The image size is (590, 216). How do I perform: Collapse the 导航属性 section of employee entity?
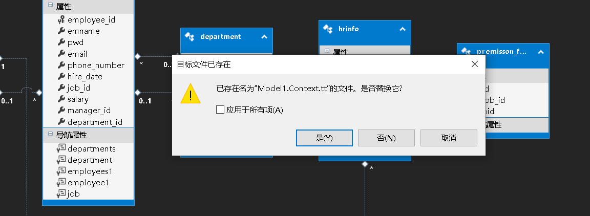point(50,134)
